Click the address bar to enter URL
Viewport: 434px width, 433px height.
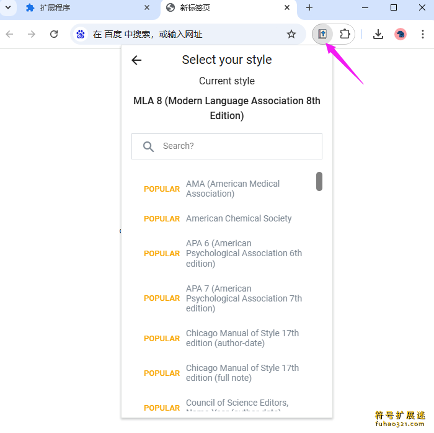click(188, 34)
